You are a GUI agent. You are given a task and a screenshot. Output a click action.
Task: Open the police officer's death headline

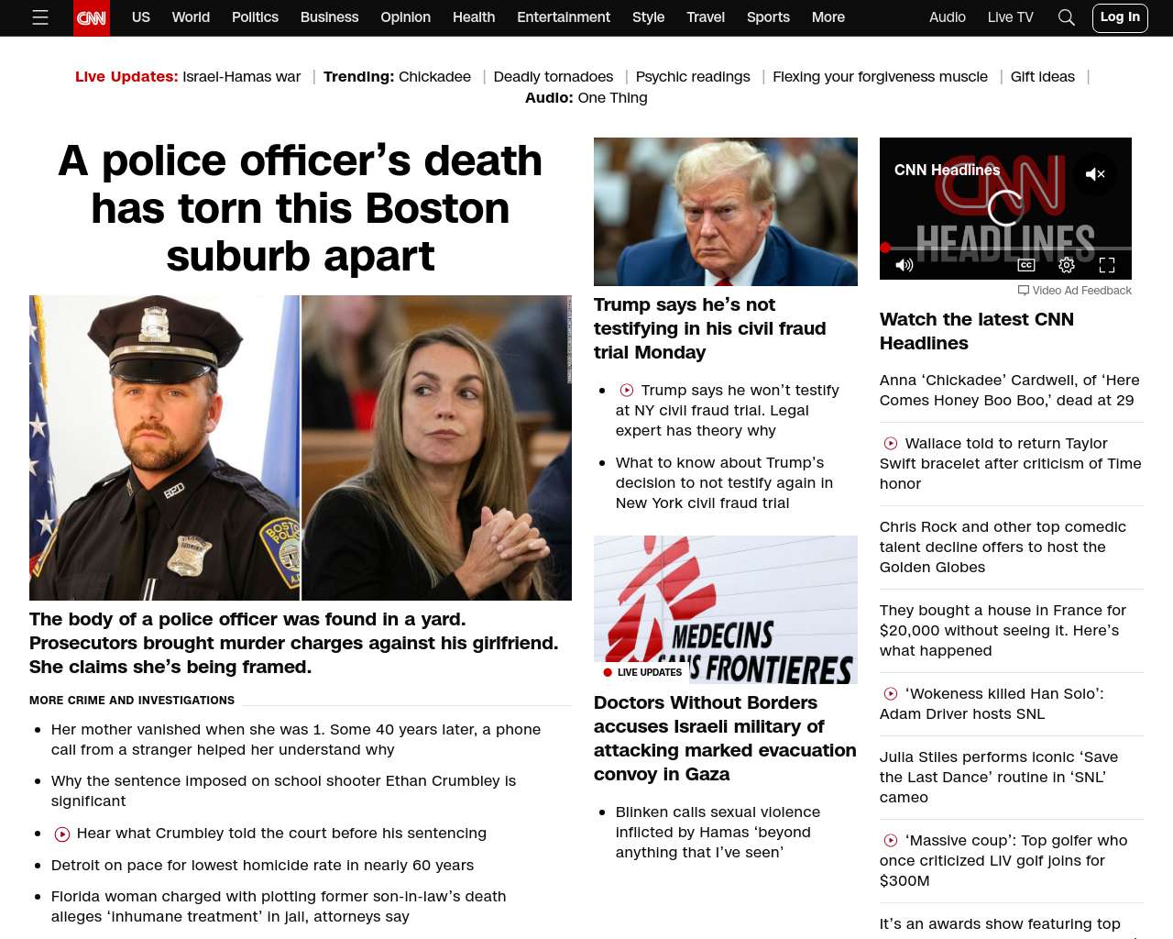pos(301,208)
